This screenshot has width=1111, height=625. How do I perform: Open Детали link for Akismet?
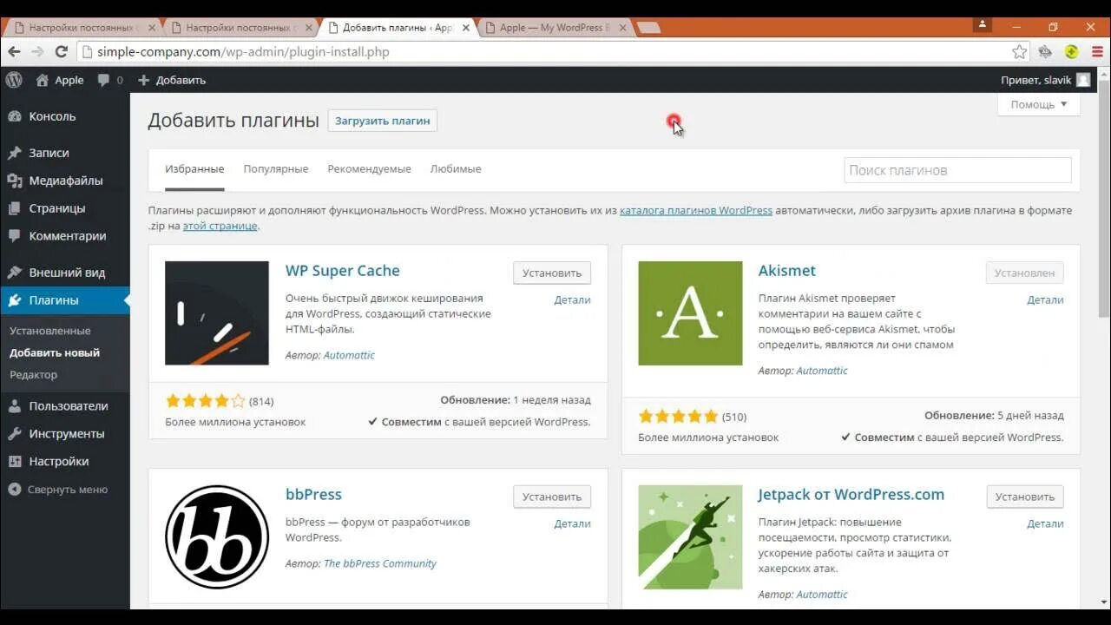(1045, 300)
